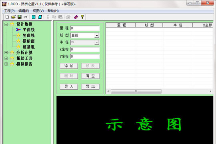Select 横断面 in the tree
The width and height of the screenshot is (216, 144).
(x=29, y=41)
